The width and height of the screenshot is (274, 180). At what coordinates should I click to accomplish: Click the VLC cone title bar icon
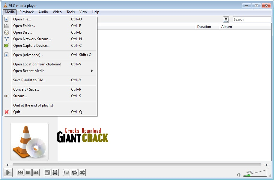coord(5,5)
